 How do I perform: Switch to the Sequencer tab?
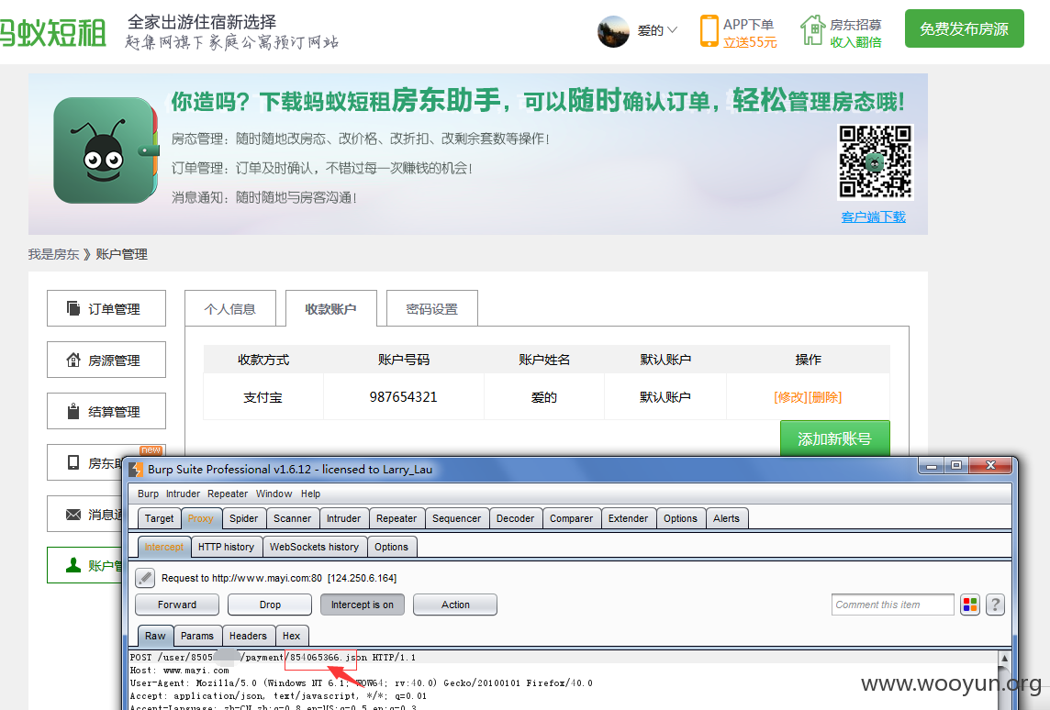tap(457, 518)
